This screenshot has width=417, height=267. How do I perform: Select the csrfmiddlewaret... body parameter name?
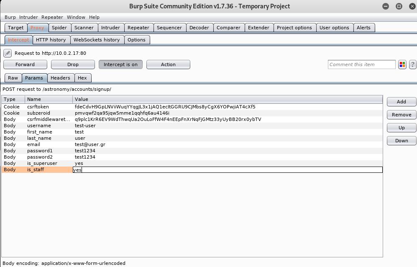point(49,119)
